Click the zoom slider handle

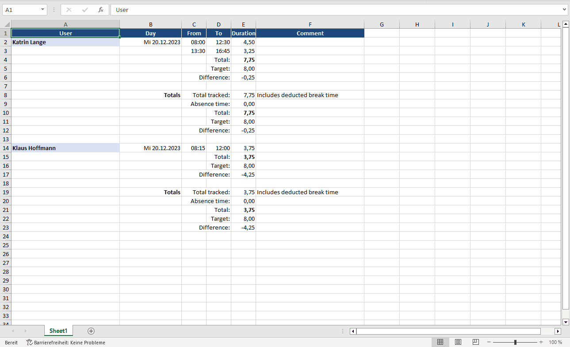515,342
